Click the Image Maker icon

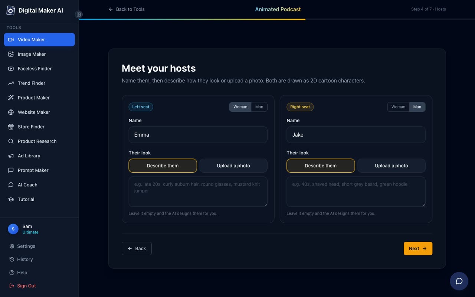(11, 54)
